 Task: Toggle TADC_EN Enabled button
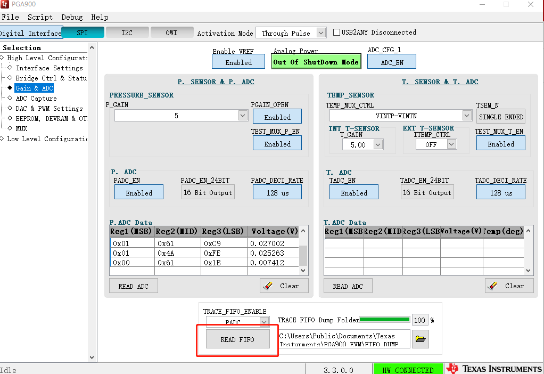(354, 192)
